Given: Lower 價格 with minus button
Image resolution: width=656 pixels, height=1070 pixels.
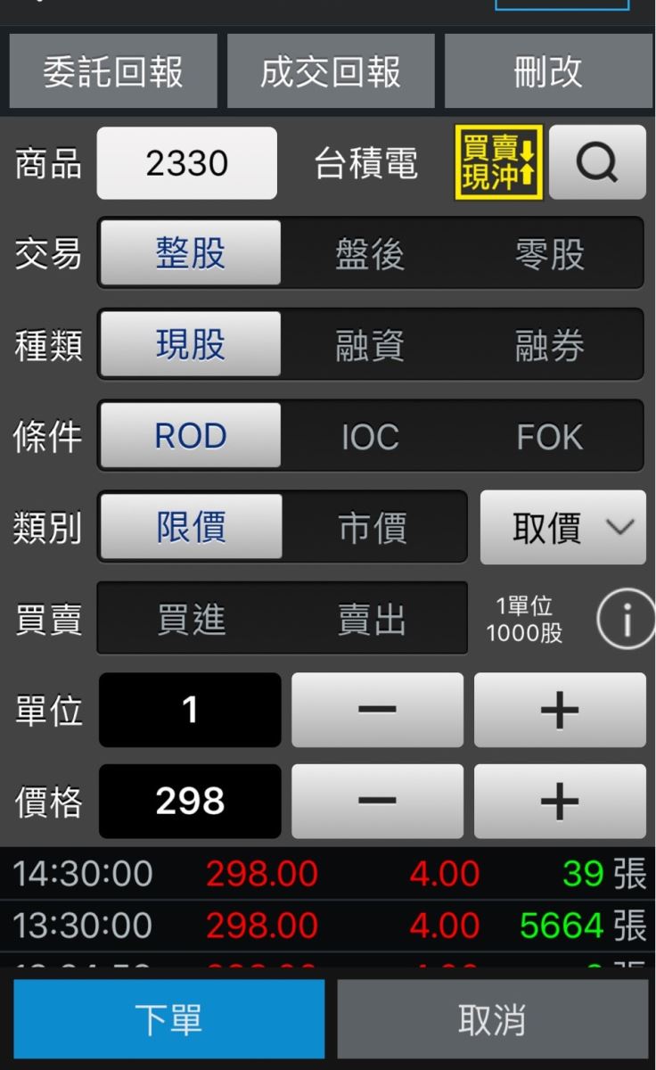Looking at the screenshot, I should click(x=377, y=802).
